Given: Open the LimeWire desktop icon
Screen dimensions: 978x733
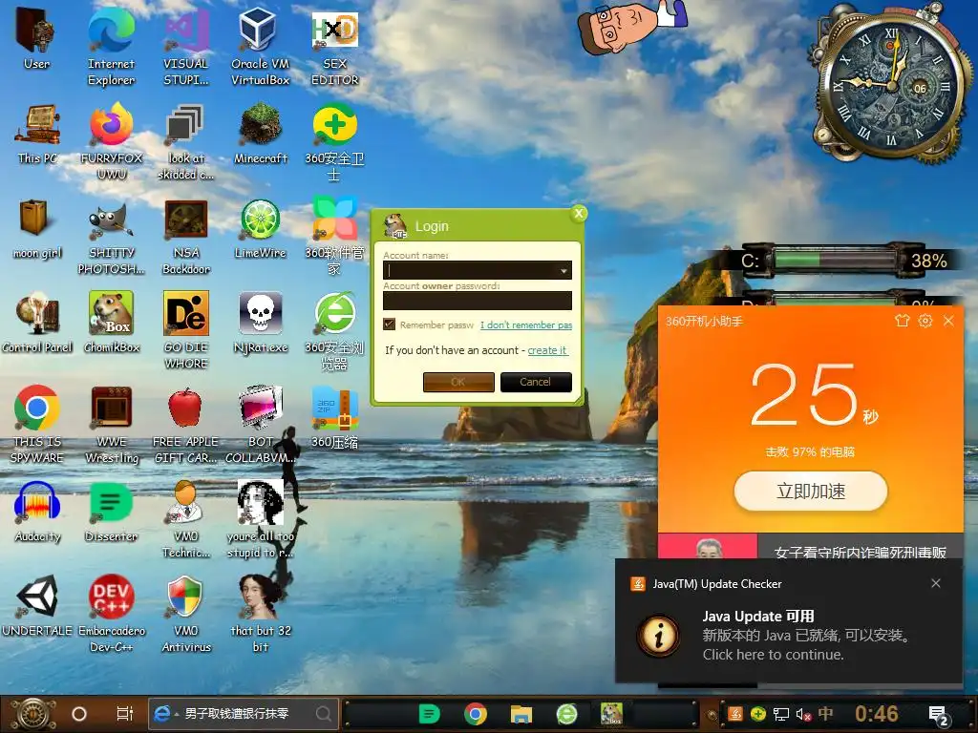Looking at the screenshot, I should (261, 229).
